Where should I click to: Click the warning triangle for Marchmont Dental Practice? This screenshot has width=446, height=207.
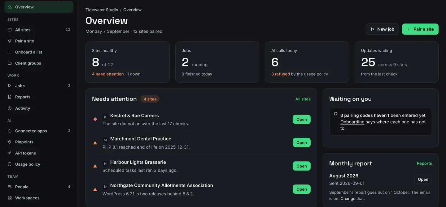(95, 143)
